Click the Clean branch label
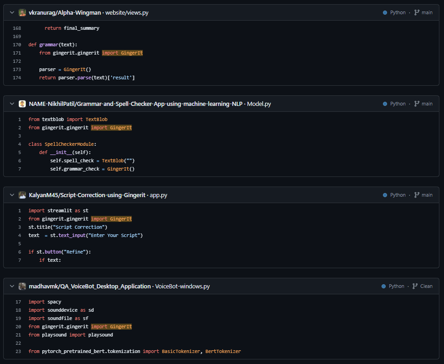Screen dimensions: 444x364 pyautogui.click(x=426, y=286)
